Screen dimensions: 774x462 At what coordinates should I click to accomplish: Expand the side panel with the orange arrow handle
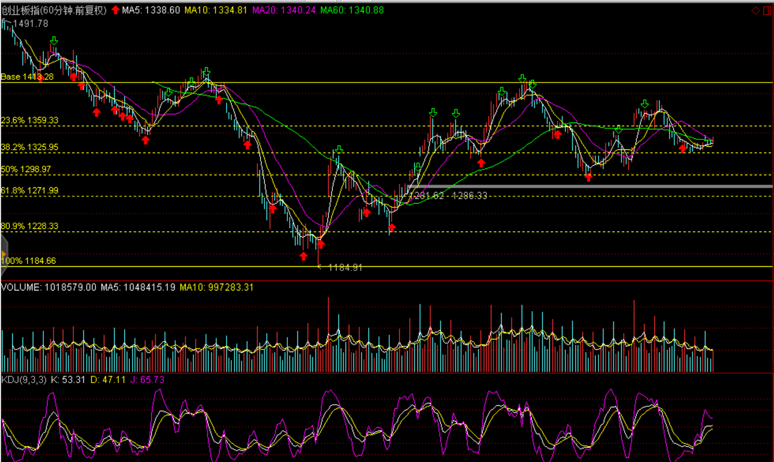coord(3,255)
